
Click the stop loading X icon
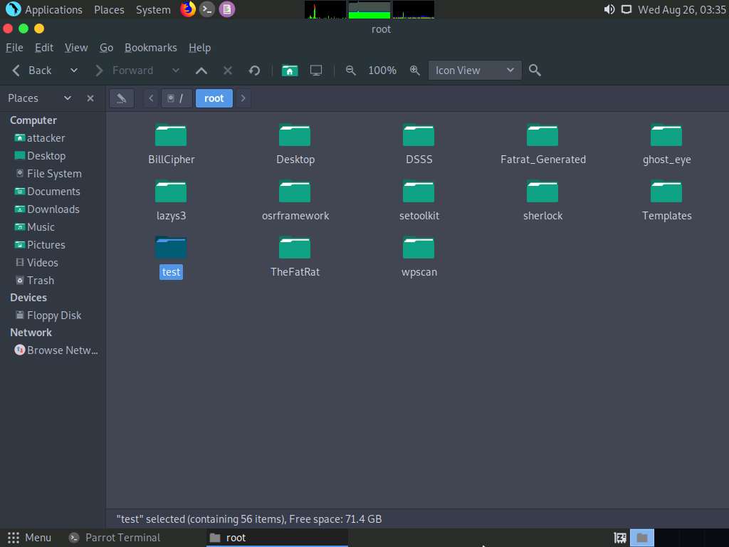tap(227, 71)
